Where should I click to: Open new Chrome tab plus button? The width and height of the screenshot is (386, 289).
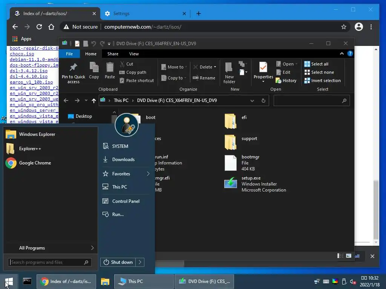coord(198,14)
